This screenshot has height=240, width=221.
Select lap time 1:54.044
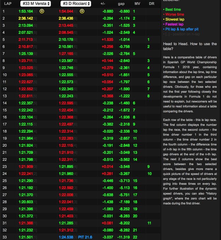66,11
